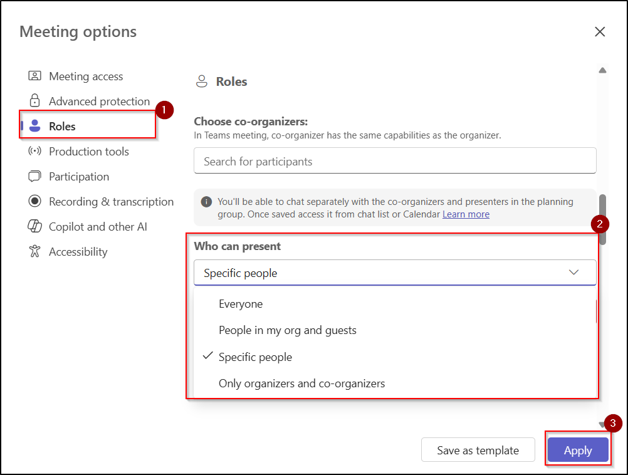Click the Accessibility figure icon
The height and width of the screenshot is (475, 628).
[35, 251]
